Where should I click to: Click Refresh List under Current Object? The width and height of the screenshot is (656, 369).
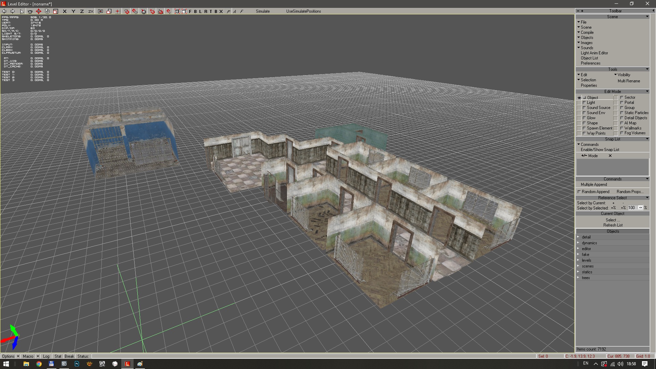[x=613, y=225]
